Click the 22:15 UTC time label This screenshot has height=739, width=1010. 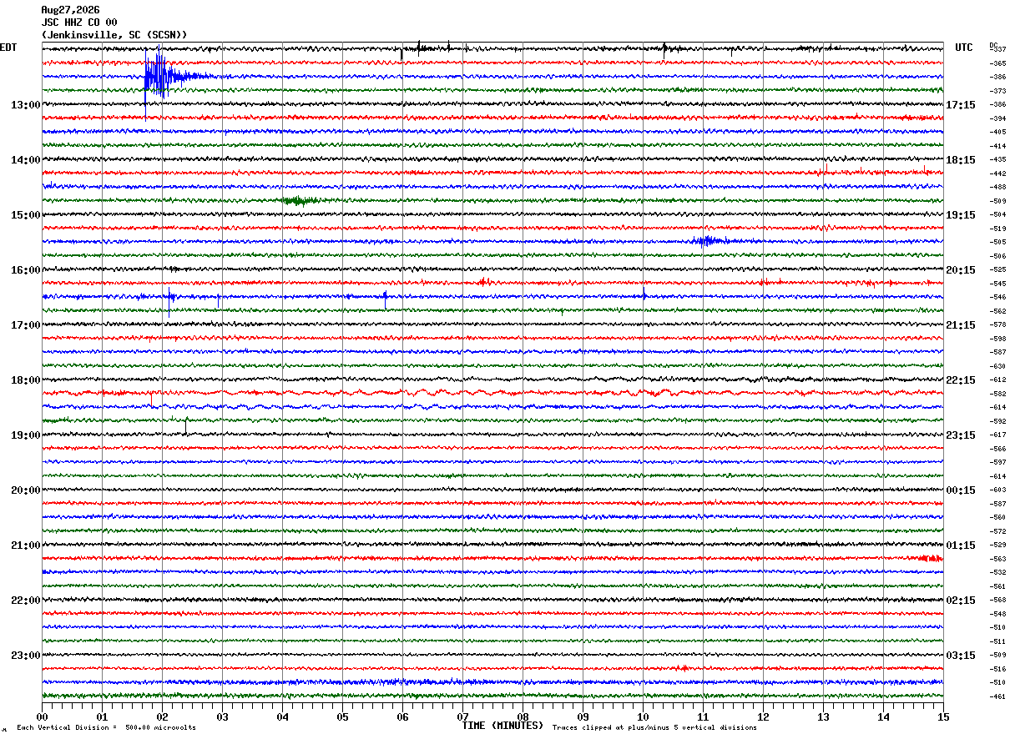tap(961, 380)
